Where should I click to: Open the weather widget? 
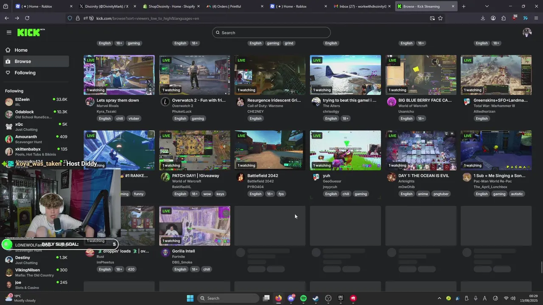pyautogui.click(x=21, y=298)
